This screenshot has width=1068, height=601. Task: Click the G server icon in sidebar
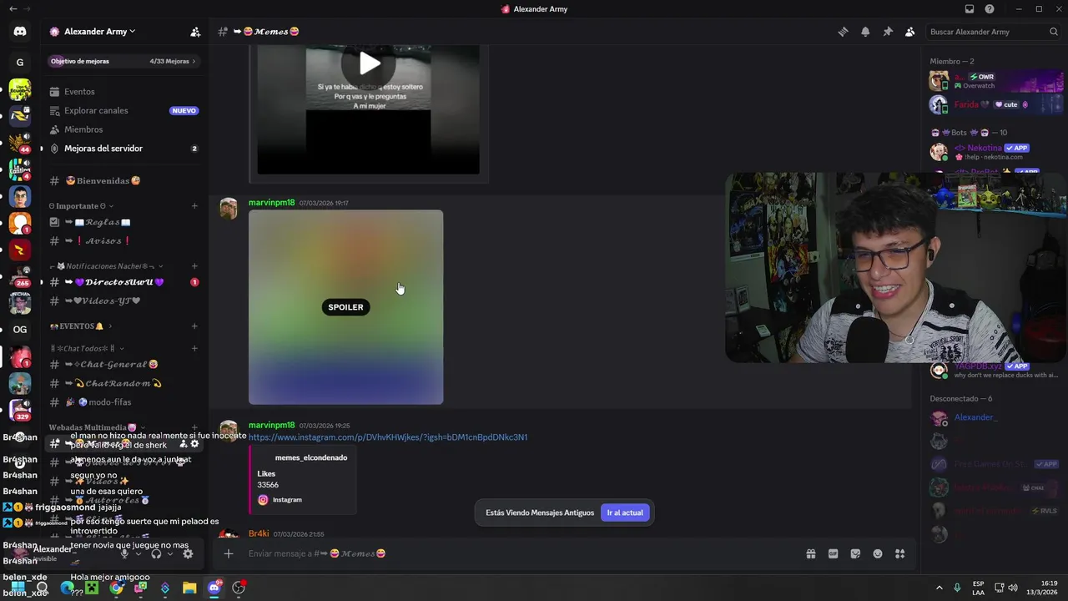pos(20,63)
